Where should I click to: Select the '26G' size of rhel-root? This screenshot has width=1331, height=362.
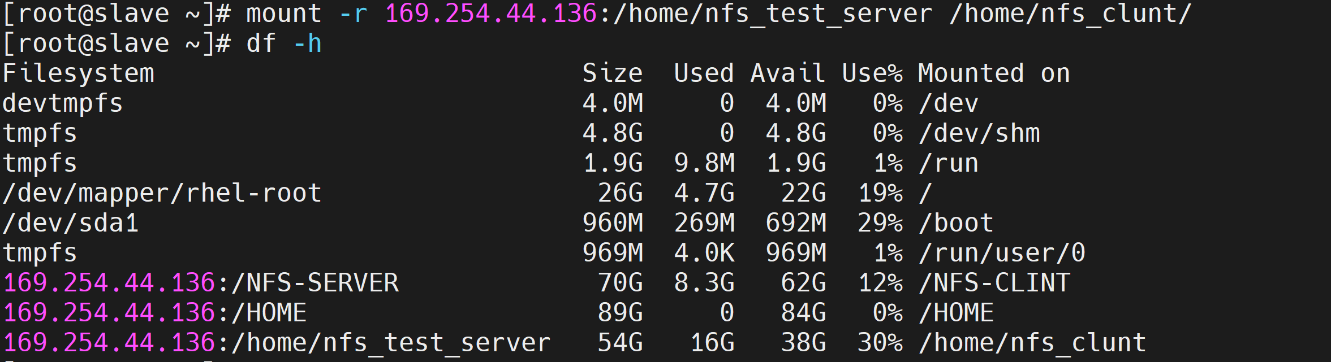[621, 193]
